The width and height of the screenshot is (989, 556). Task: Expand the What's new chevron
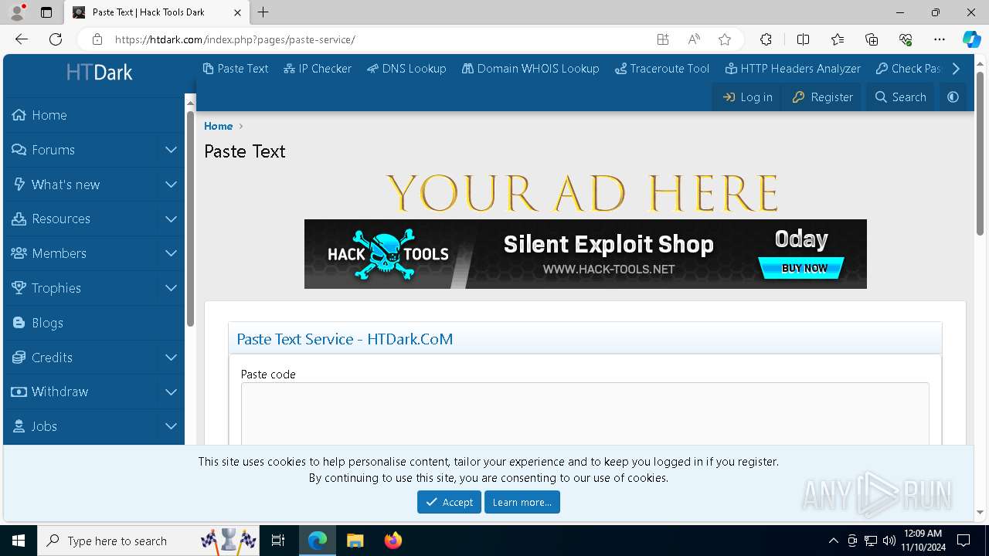click(x=171, y=185)
